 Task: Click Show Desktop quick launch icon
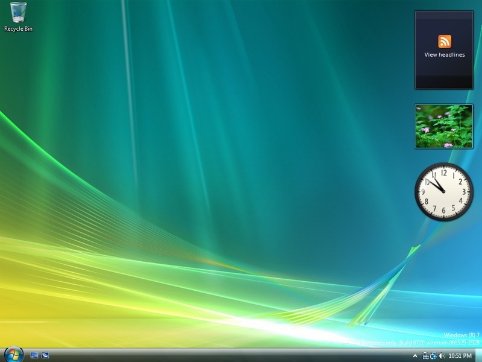[x=34, y=355]
